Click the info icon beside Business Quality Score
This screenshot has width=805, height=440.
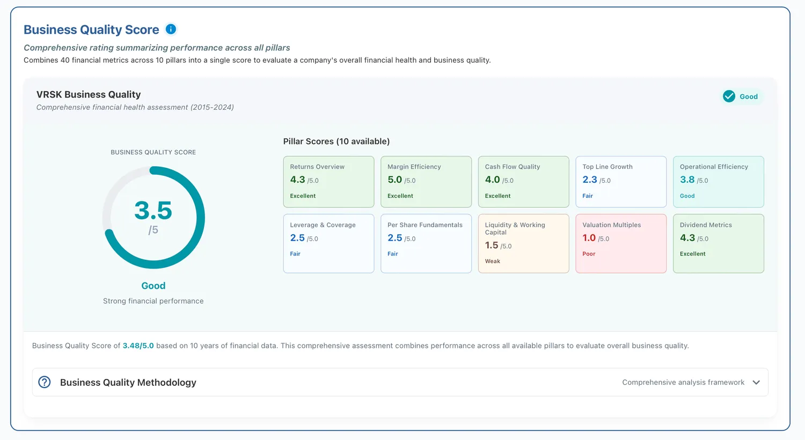(171, 29)
